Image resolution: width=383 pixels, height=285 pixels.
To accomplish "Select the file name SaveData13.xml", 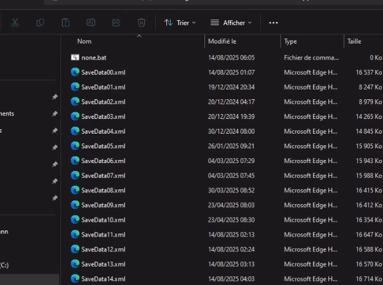I will (103, 264).
